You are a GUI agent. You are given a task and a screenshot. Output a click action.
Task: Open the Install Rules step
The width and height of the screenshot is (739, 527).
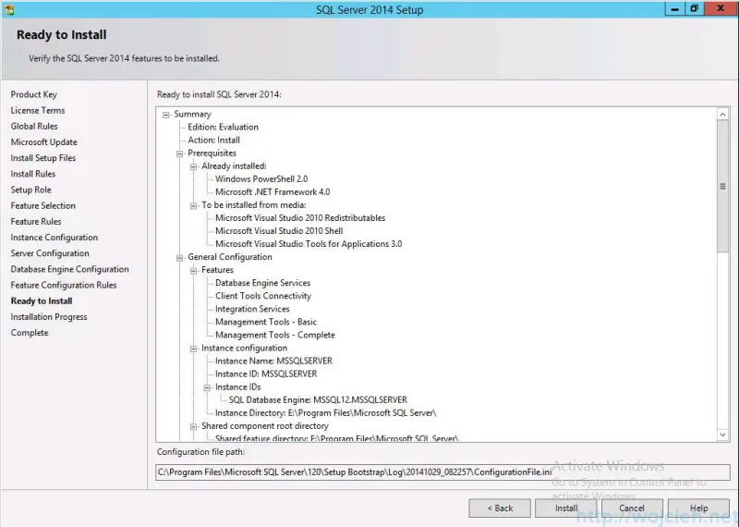(33, 174)
